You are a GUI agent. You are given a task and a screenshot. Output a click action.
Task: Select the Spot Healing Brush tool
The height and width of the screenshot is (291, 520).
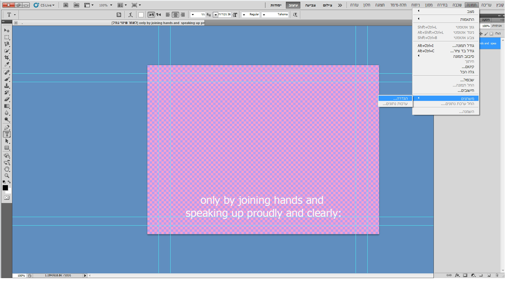[x=7, y=72]
